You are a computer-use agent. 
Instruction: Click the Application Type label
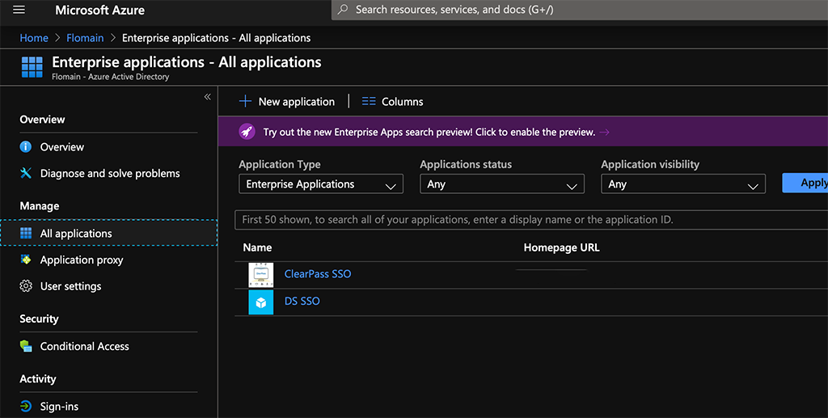point(279,164)
